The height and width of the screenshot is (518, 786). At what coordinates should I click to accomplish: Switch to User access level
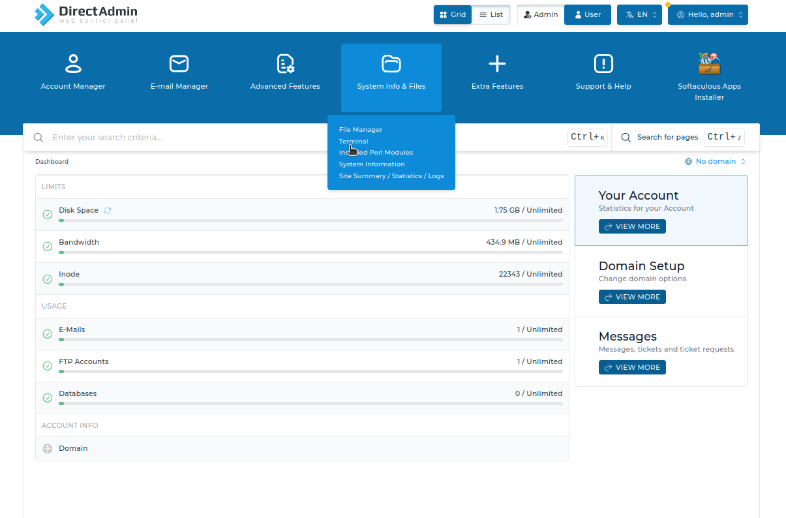pos(587,14)
